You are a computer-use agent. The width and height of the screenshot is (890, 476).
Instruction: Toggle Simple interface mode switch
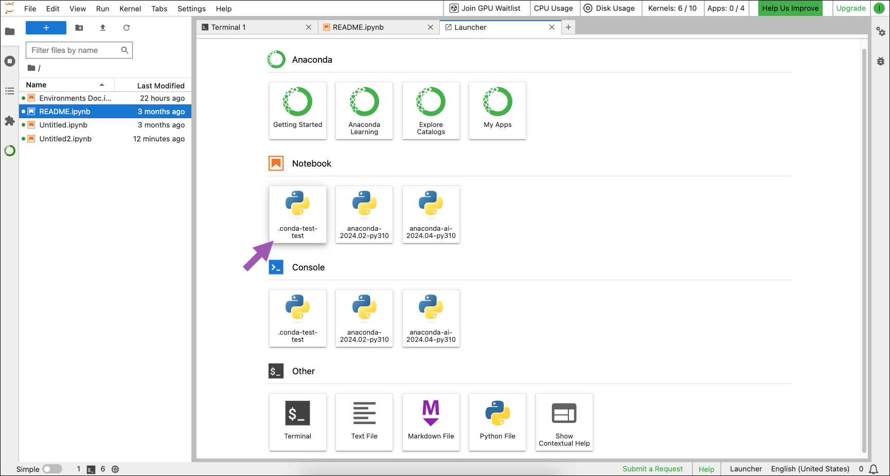pyautogui.click(x=52, y=469)
